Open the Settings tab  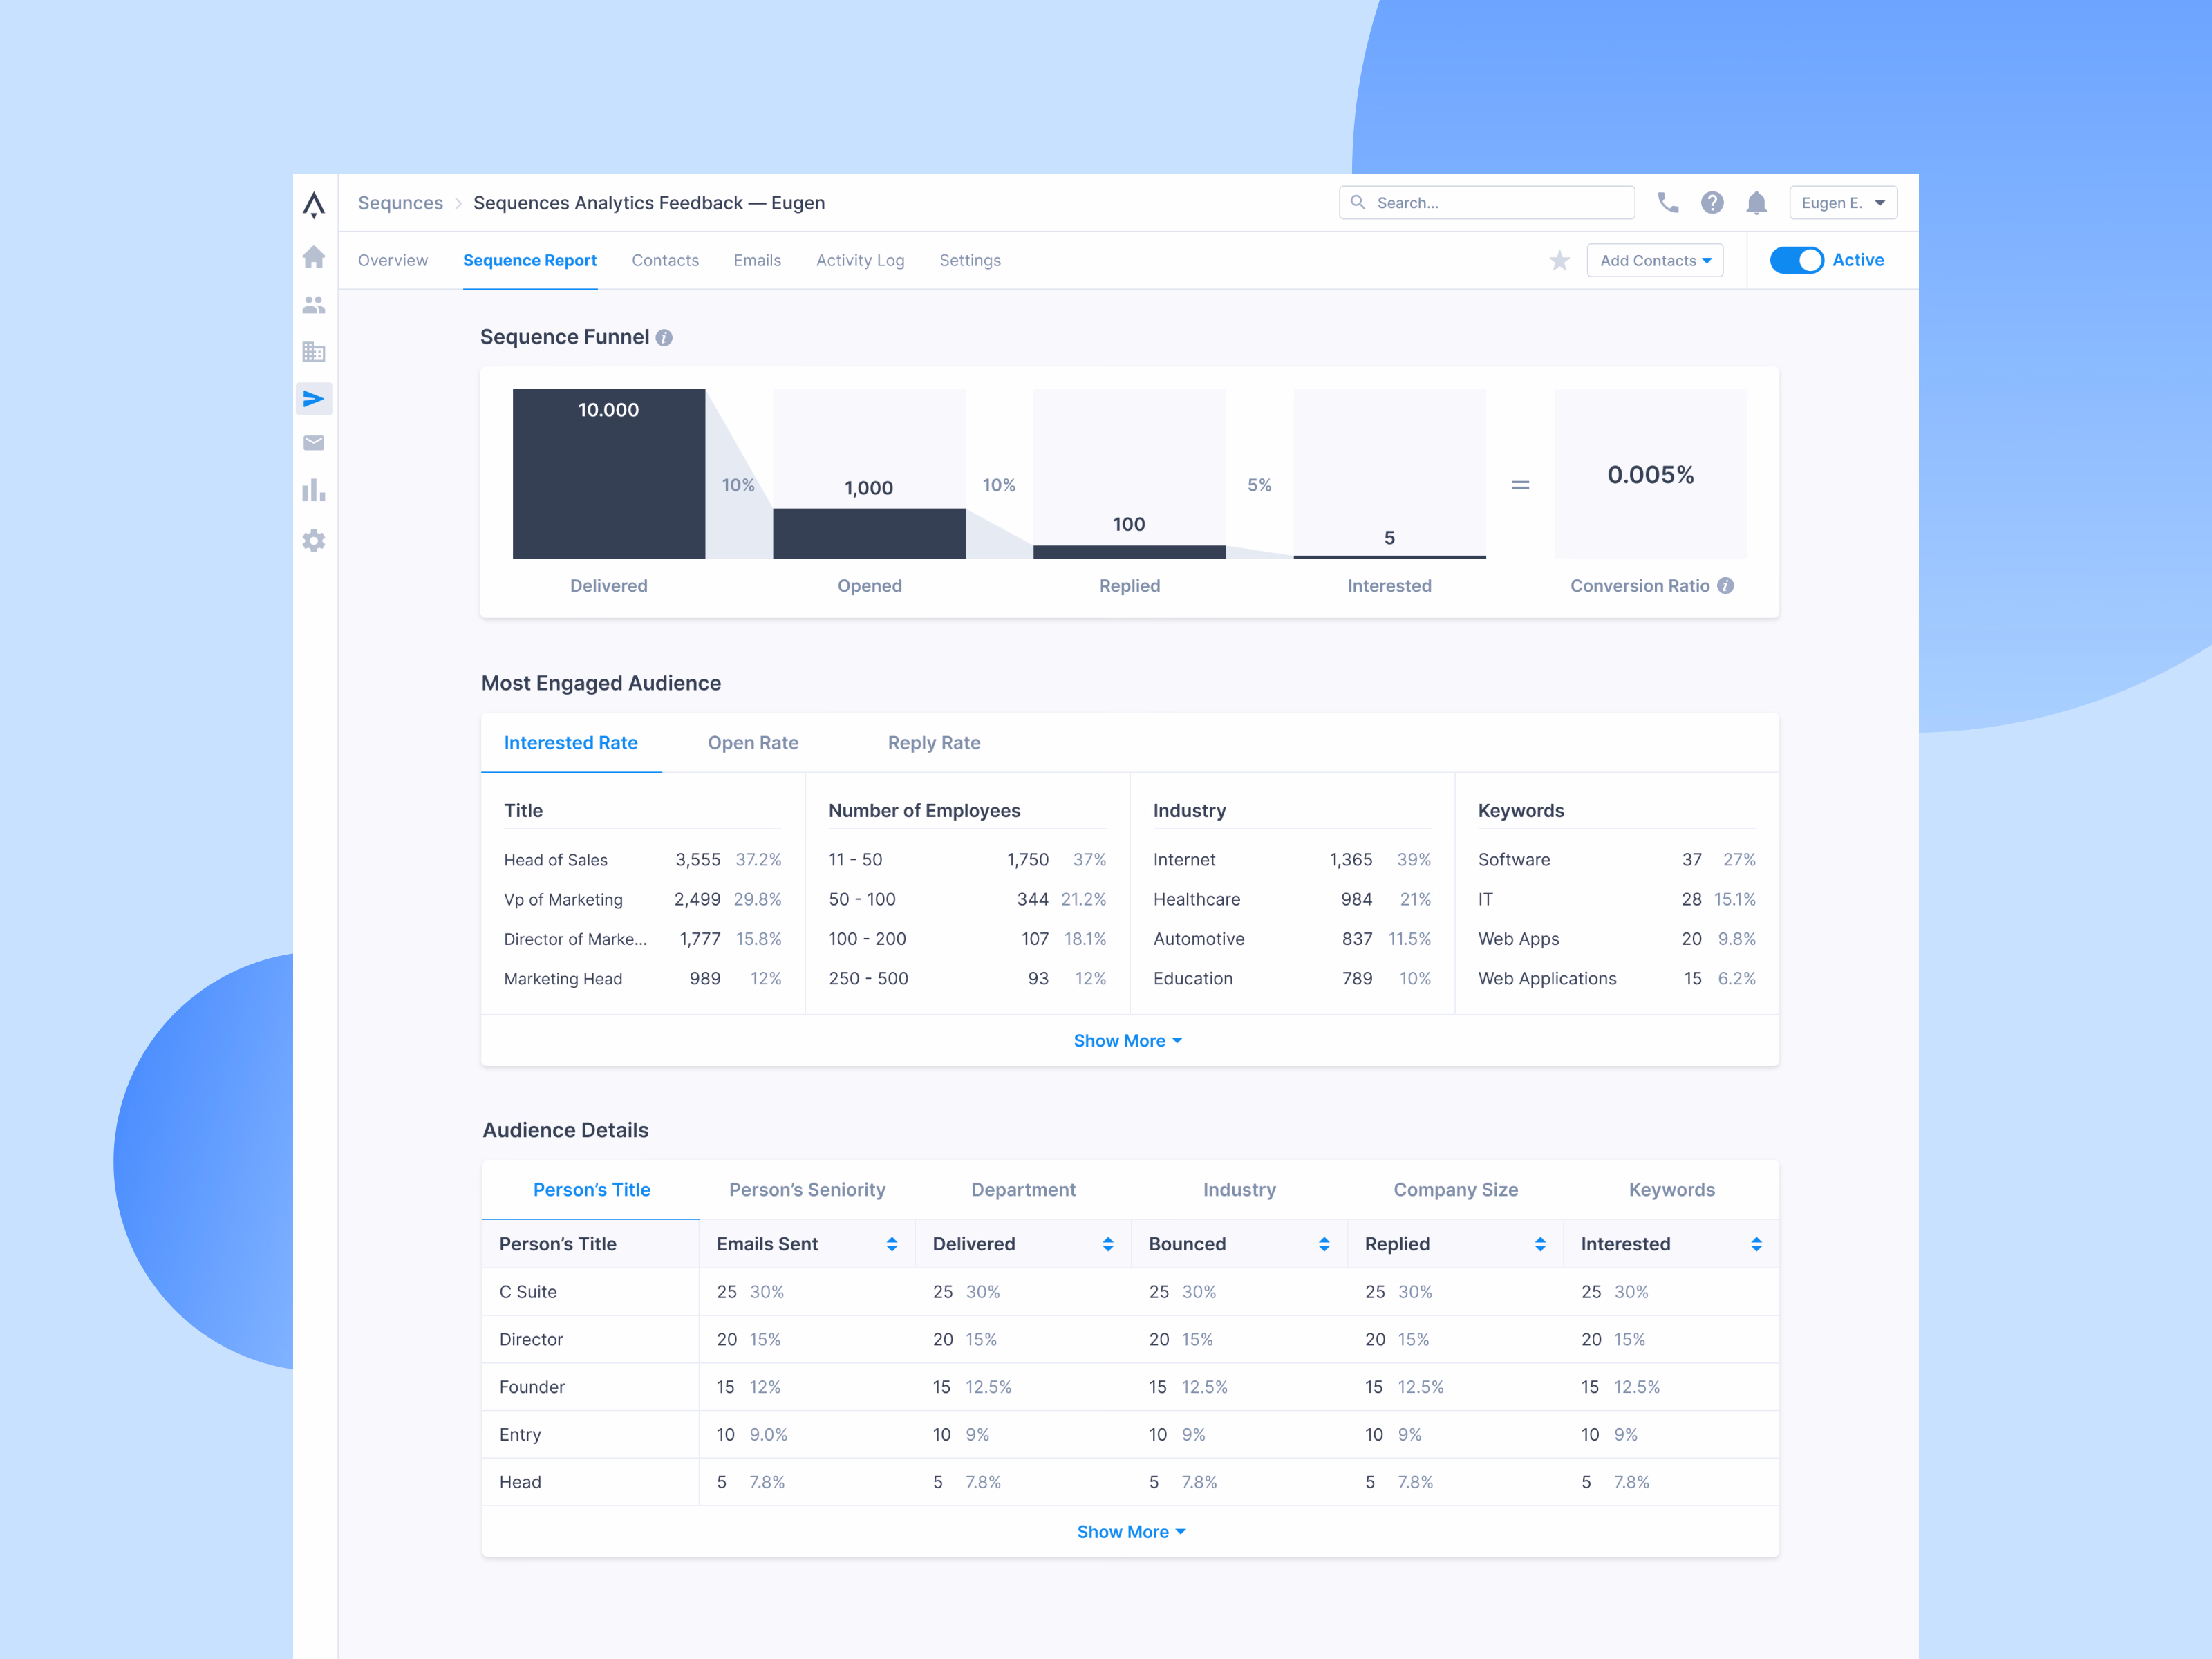(970, 260)
